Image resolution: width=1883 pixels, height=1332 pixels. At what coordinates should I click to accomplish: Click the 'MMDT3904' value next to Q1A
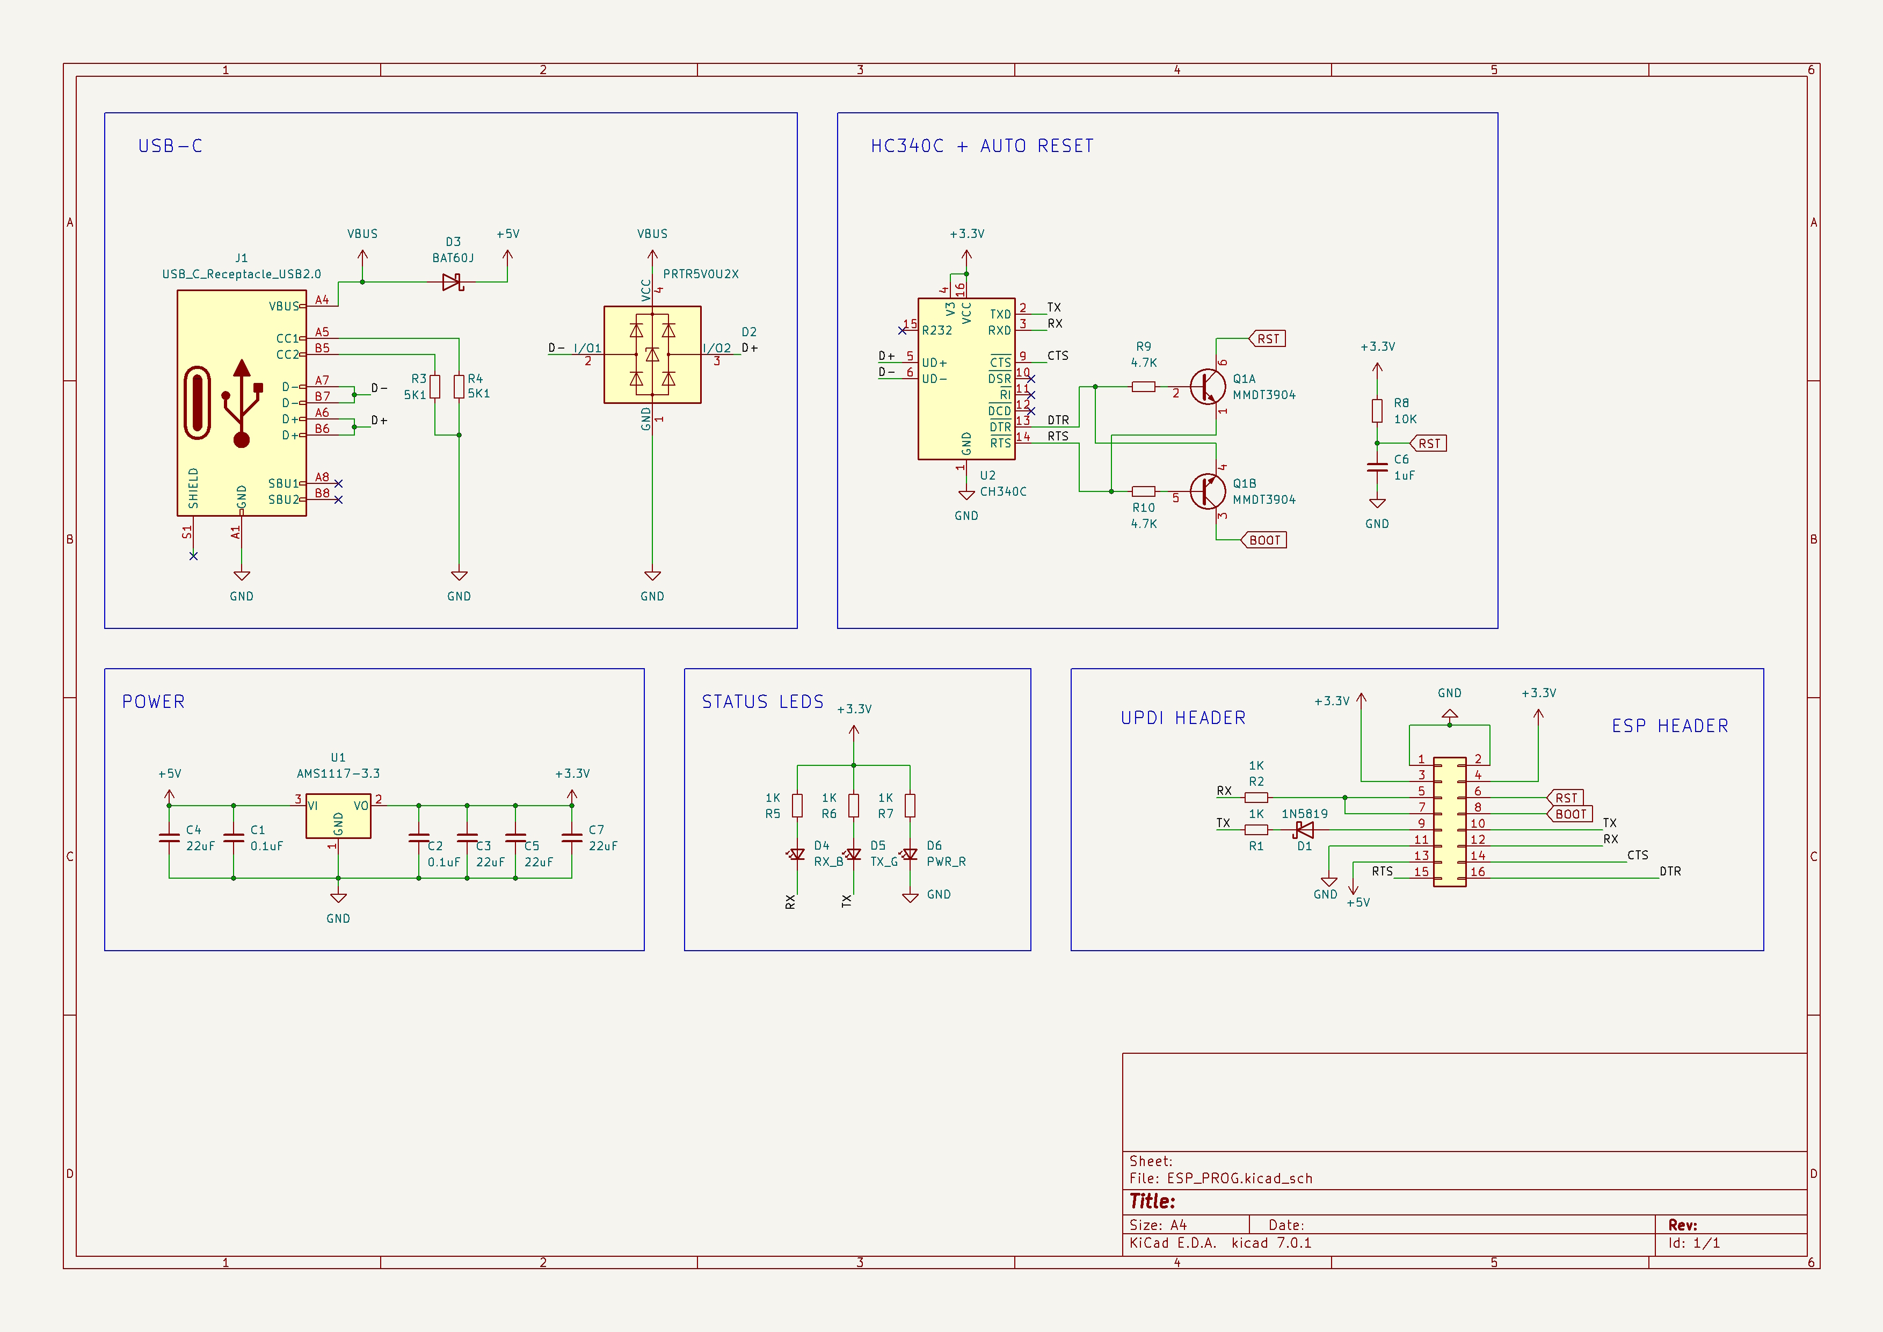[x=1264, y=395]
